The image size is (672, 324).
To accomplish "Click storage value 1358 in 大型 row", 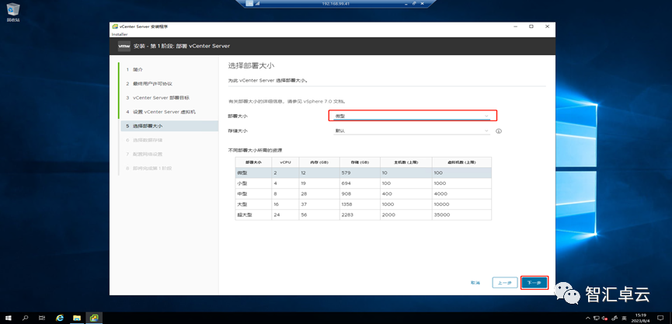I will 346,204.
